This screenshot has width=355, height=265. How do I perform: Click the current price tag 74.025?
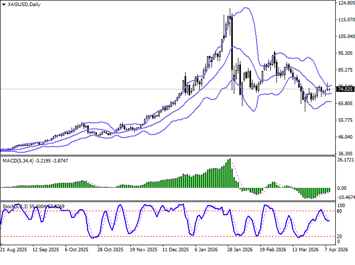(345, 89)
